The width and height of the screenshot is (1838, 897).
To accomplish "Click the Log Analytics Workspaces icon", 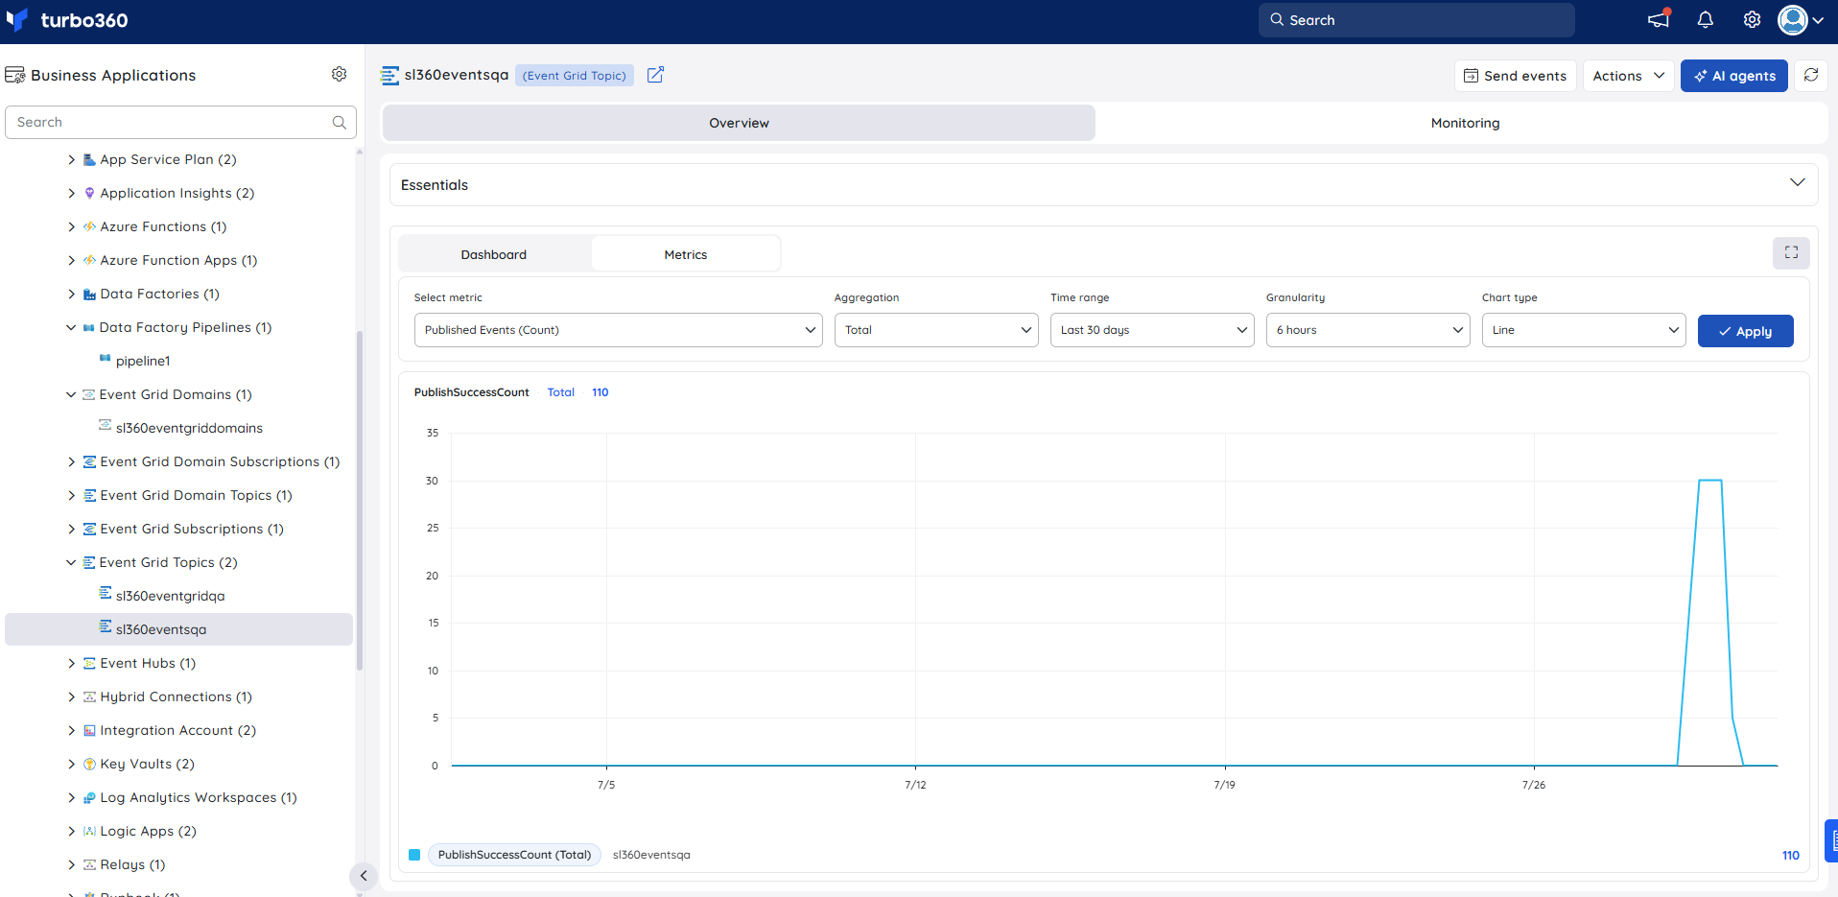I will pyautogui.click(x=89, y=798).
